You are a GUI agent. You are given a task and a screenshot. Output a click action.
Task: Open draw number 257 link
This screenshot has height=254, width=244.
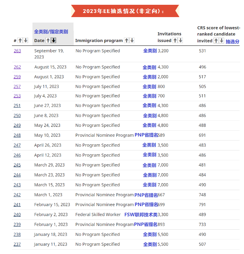[x=17, y=86]
